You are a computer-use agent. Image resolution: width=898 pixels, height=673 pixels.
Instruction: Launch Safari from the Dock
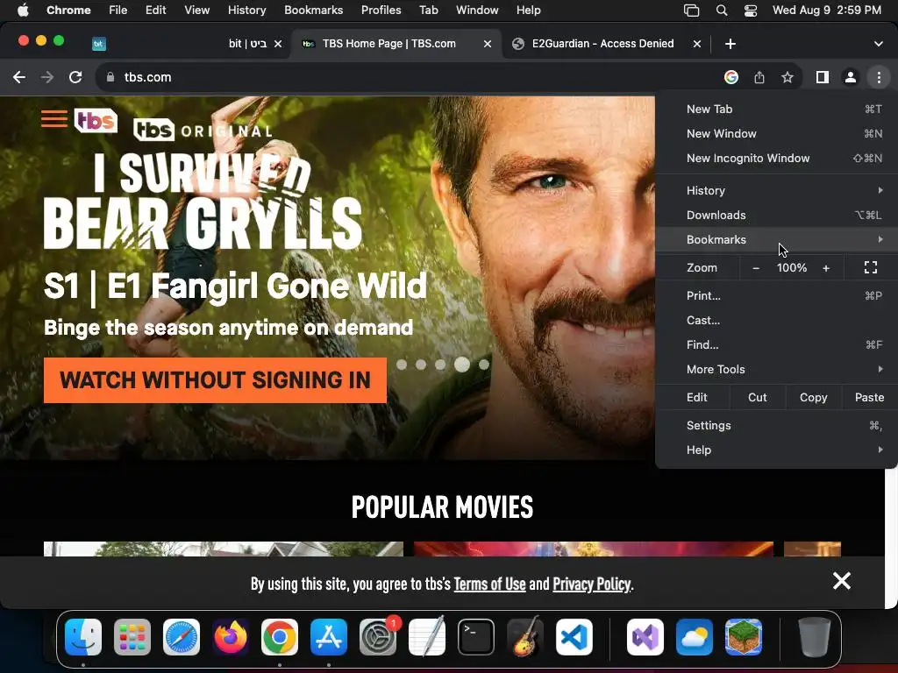pos(182,637)
